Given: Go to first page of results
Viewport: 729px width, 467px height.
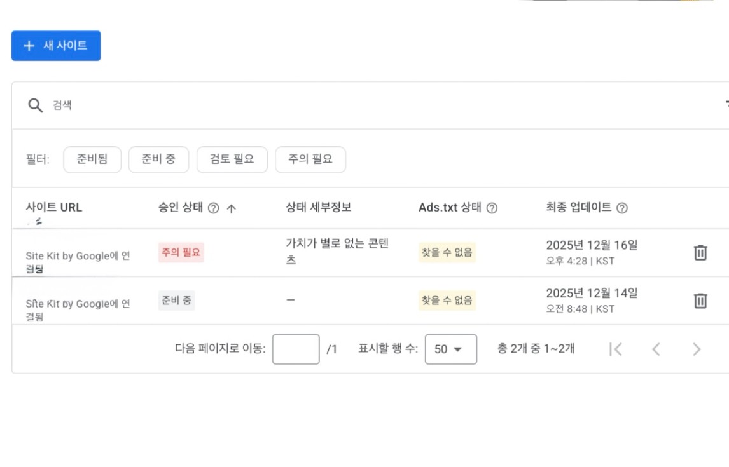Looking at the screenshot, I should pos(615,349).
